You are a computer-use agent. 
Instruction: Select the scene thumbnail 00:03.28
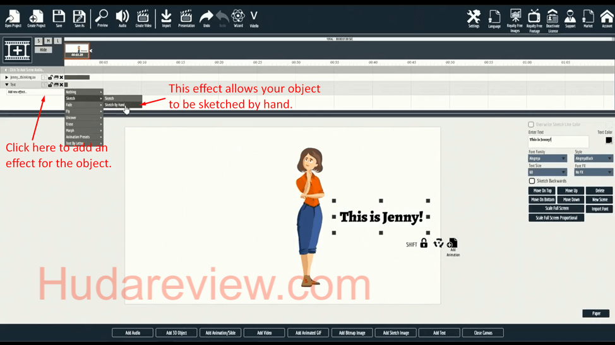click(x=77, y=51)
